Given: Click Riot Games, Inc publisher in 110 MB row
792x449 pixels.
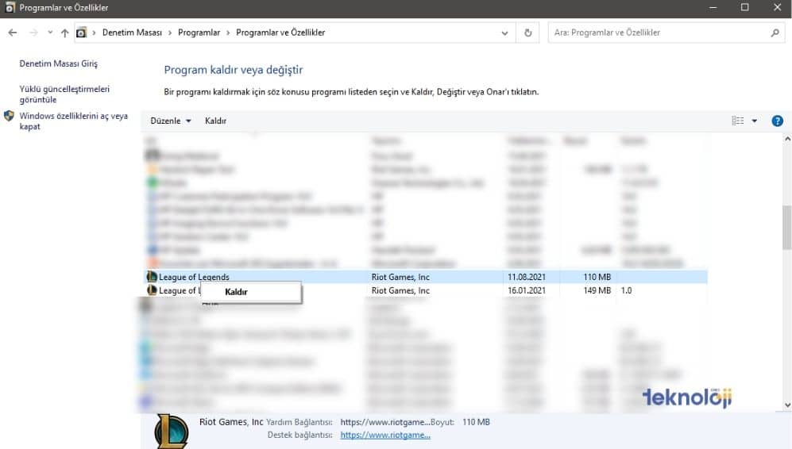Looking at the screenshot, I should 400,277.
